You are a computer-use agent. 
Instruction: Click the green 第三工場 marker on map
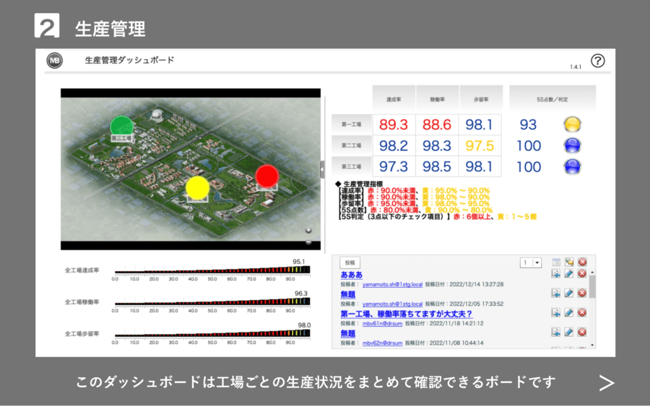click(121, 125)
